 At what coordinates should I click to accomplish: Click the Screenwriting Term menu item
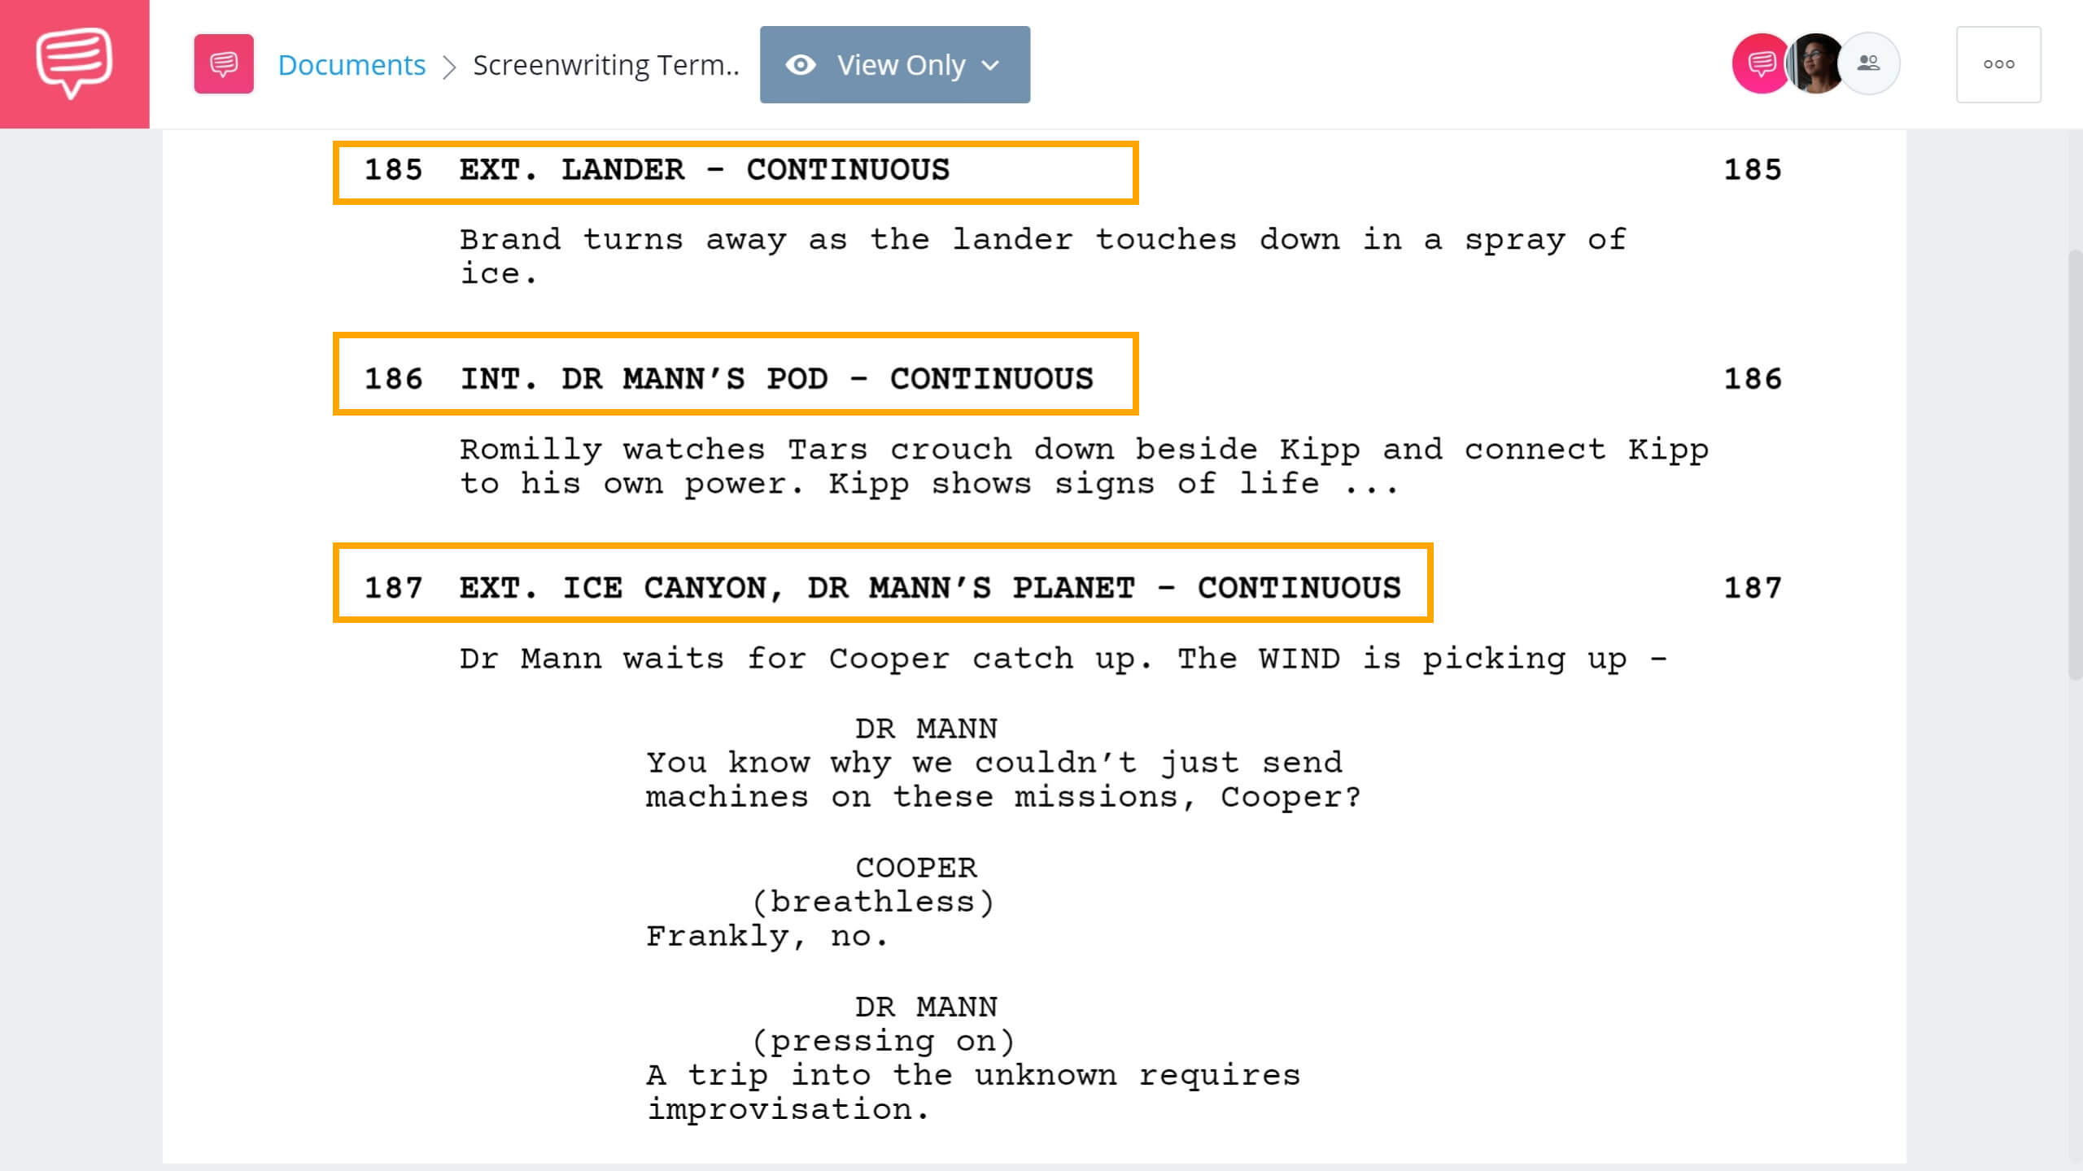[x=604, y=64]
